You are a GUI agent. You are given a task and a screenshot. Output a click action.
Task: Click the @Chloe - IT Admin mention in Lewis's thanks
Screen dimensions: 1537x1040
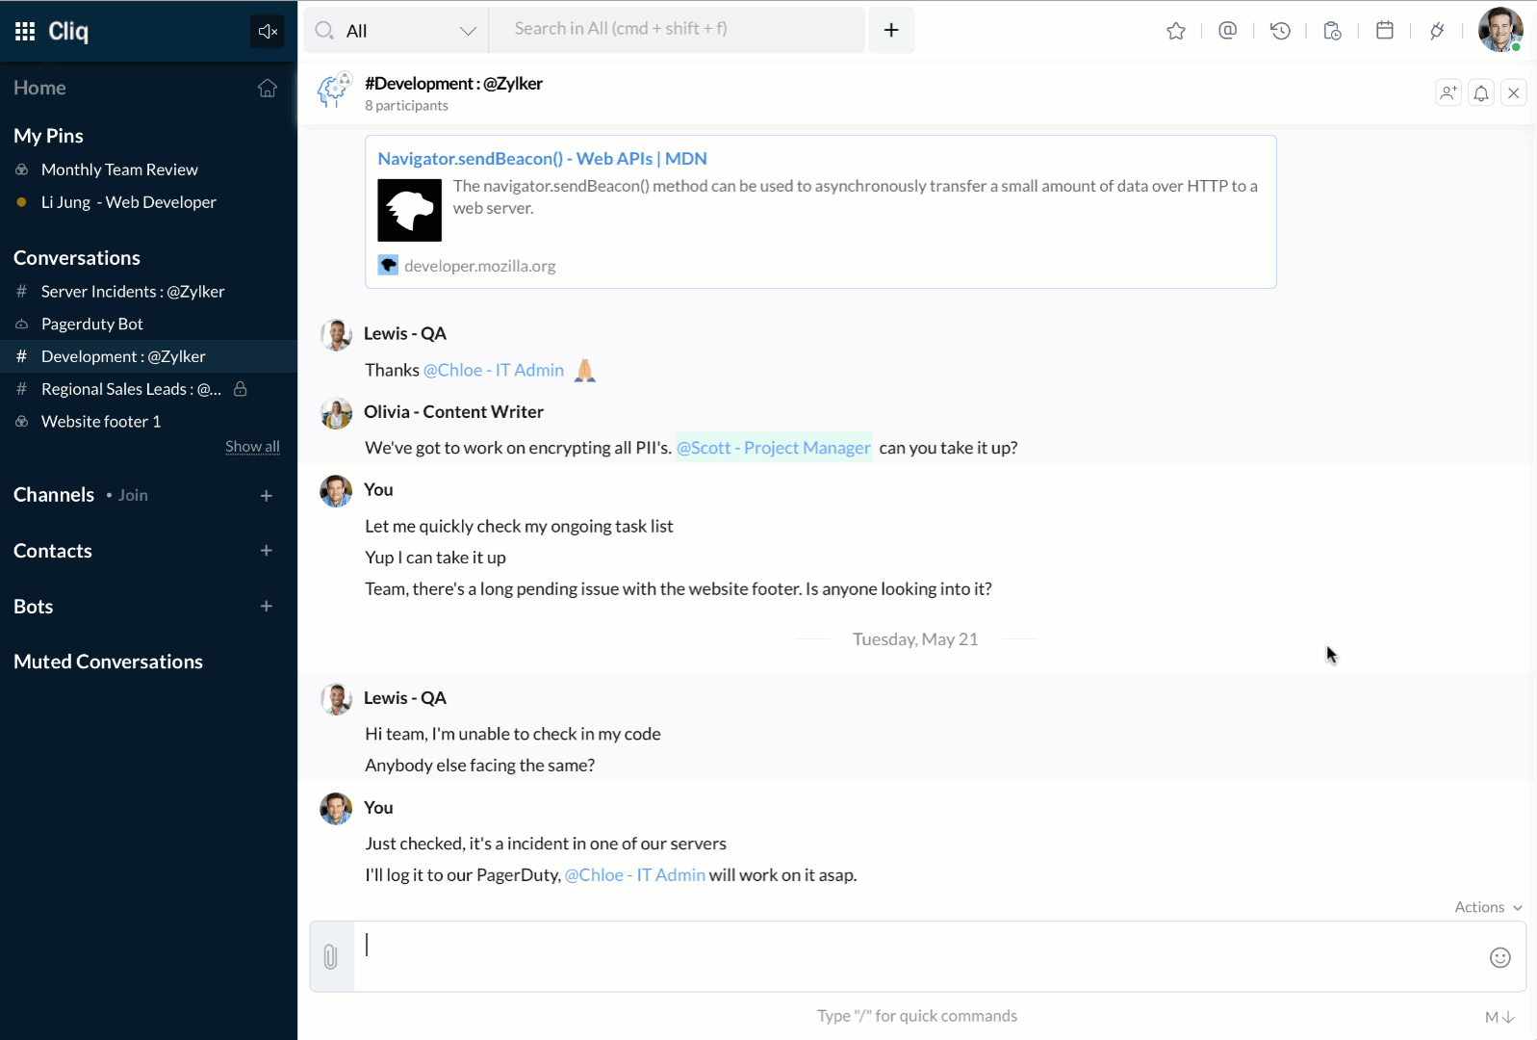(x=494, y=370)
